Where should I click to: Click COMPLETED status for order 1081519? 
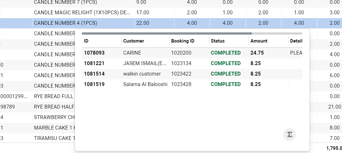(226, 84)
